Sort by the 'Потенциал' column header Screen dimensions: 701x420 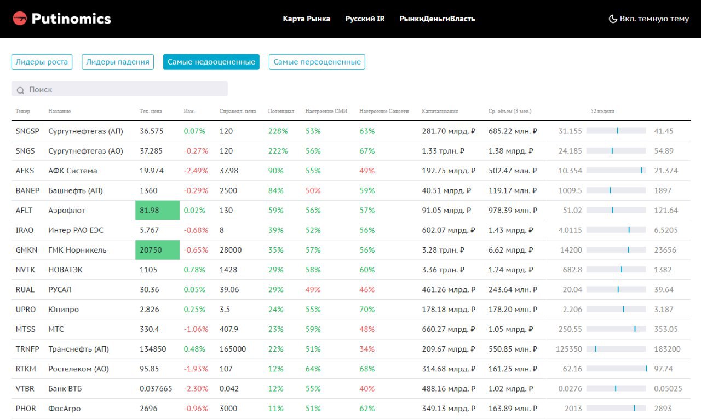(x=281, y=112)
